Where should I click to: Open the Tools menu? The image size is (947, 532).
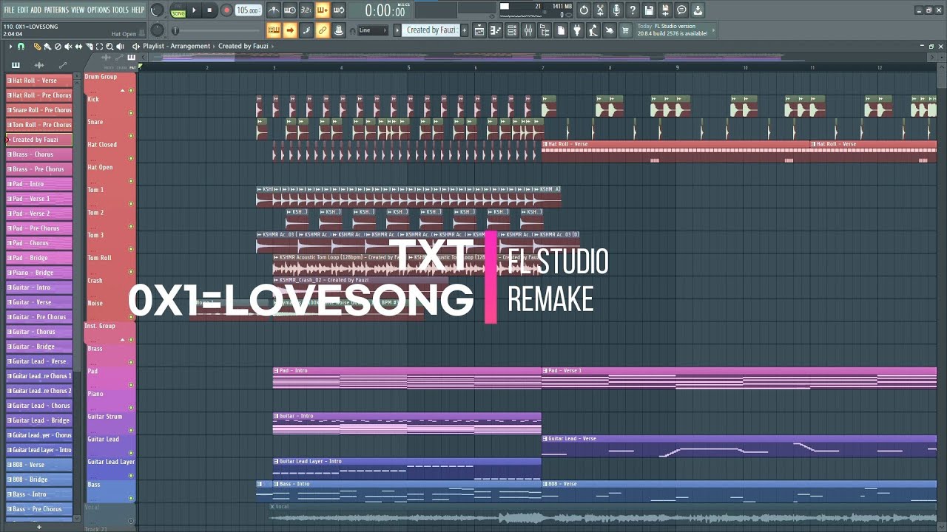(x=120, y=10)
